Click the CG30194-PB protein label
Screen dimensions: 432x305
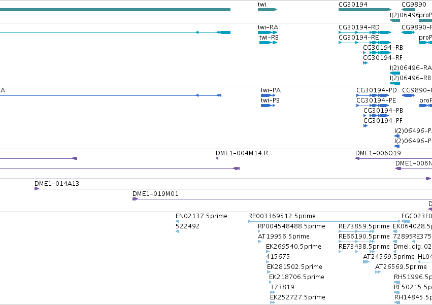(383, 111)
